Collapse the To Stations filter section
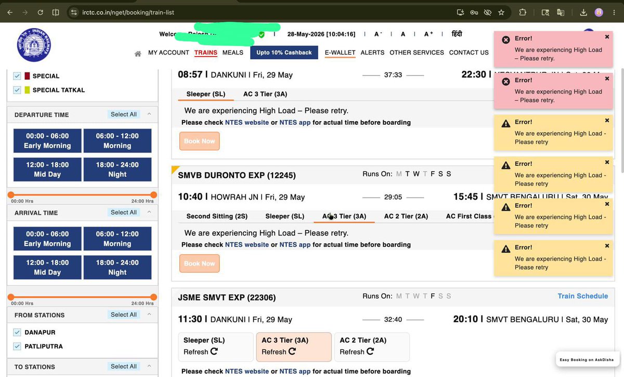 coord(149,366)
